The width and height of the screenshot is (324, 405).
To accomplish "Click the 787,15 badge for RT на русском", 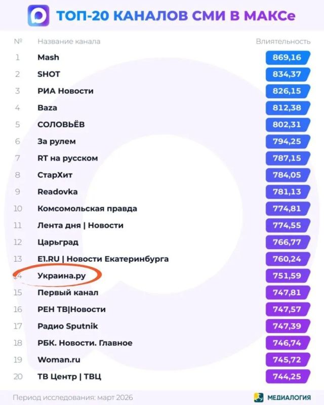I will [288, 158].
